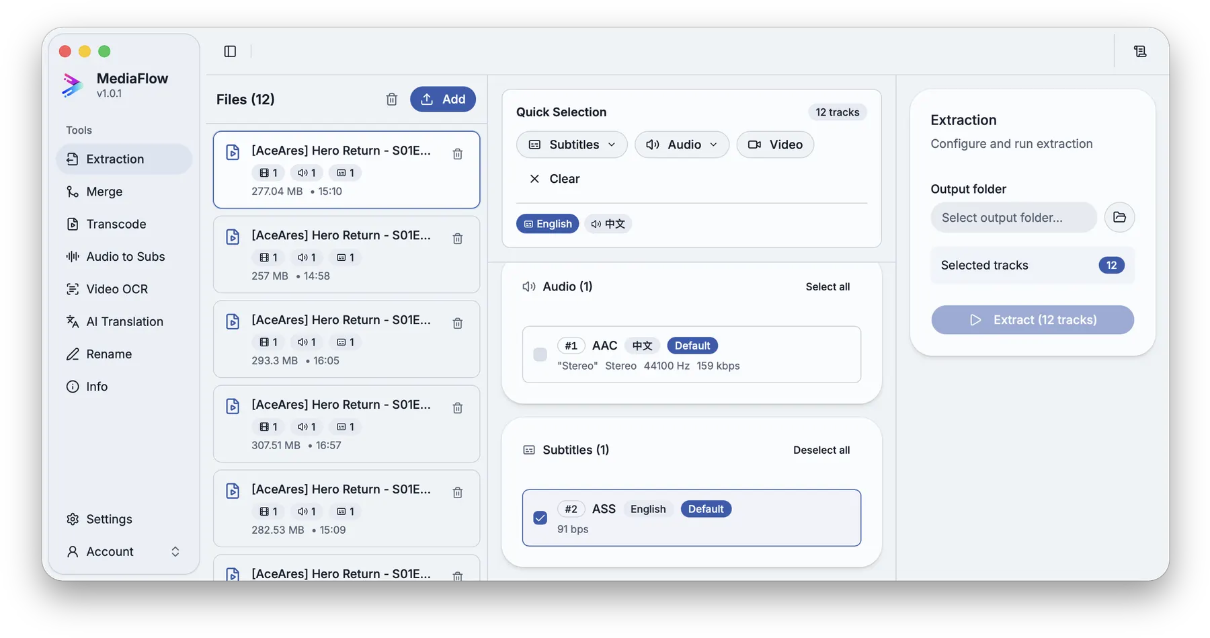Click video track count badge on 277.04 MB file
Screen dimensions: 1210x638
[x=268, y=173]
